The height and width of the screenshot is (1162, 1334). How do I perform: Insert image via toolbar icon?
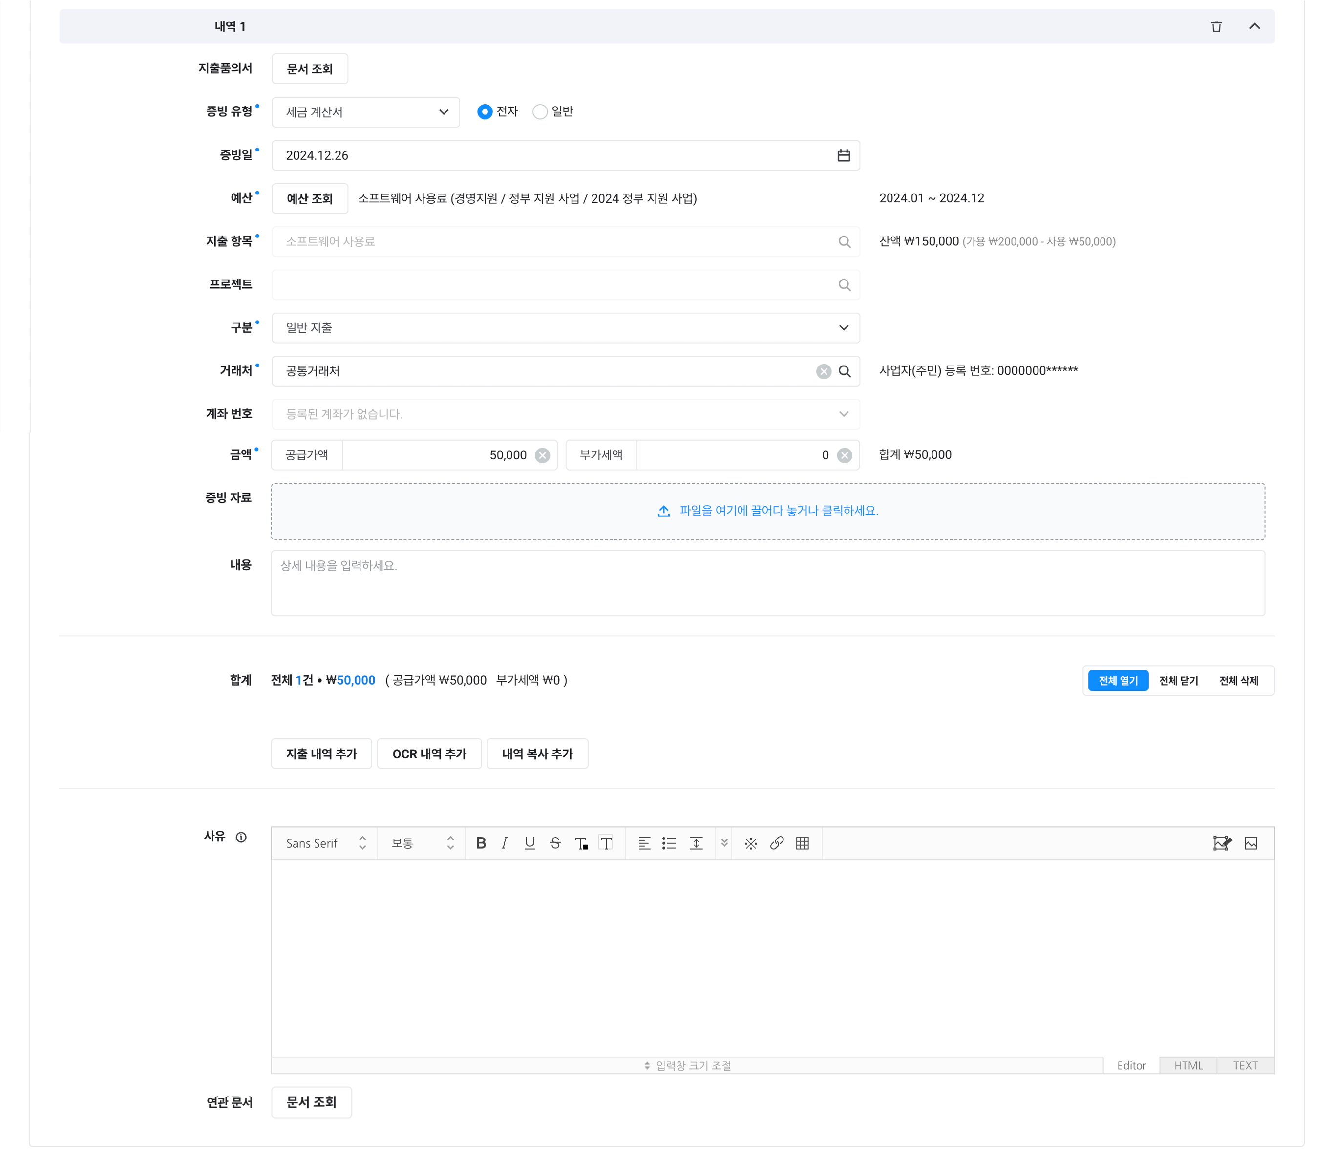[1251, 843]
